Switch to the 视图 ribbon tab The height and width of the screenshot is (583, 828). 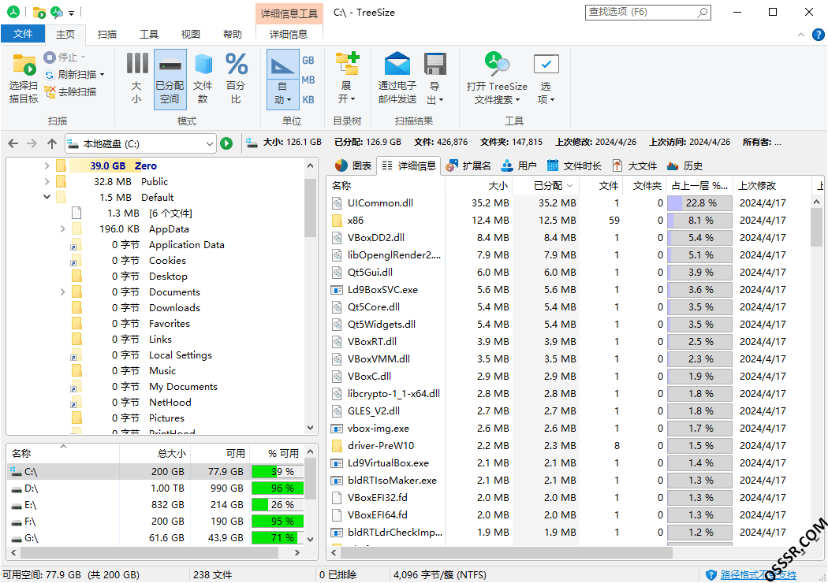pos(191,35)
